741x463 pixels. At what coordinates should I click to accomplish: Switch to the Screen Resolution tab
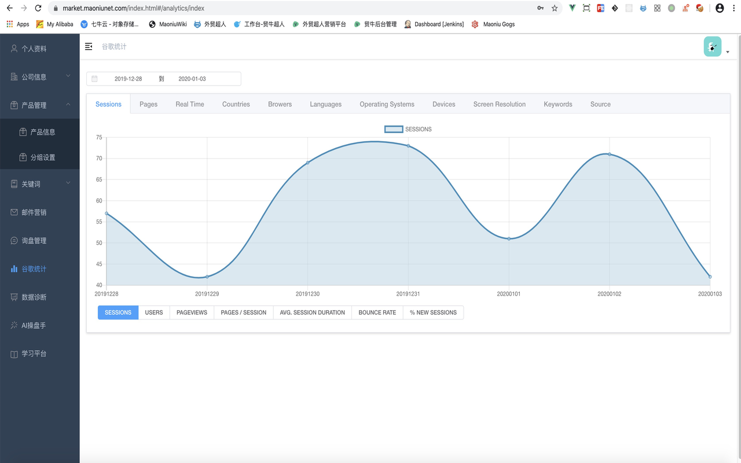(500, 104)
